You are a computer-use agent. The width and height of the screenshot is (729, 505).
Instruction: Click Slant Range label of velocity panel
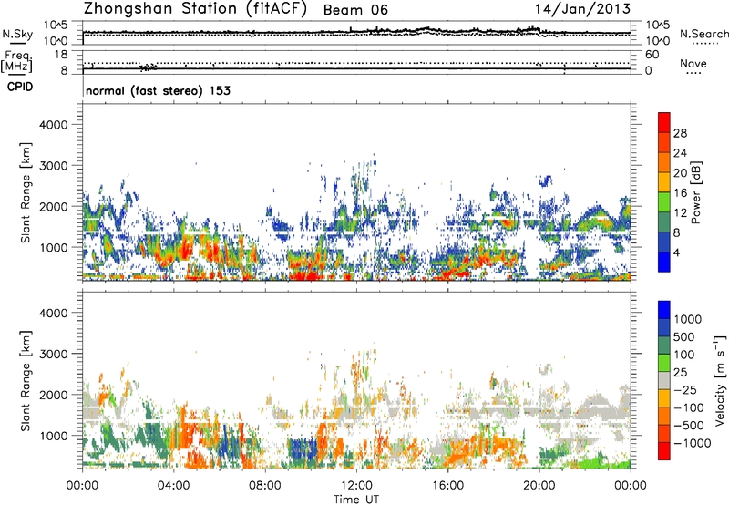26,380
